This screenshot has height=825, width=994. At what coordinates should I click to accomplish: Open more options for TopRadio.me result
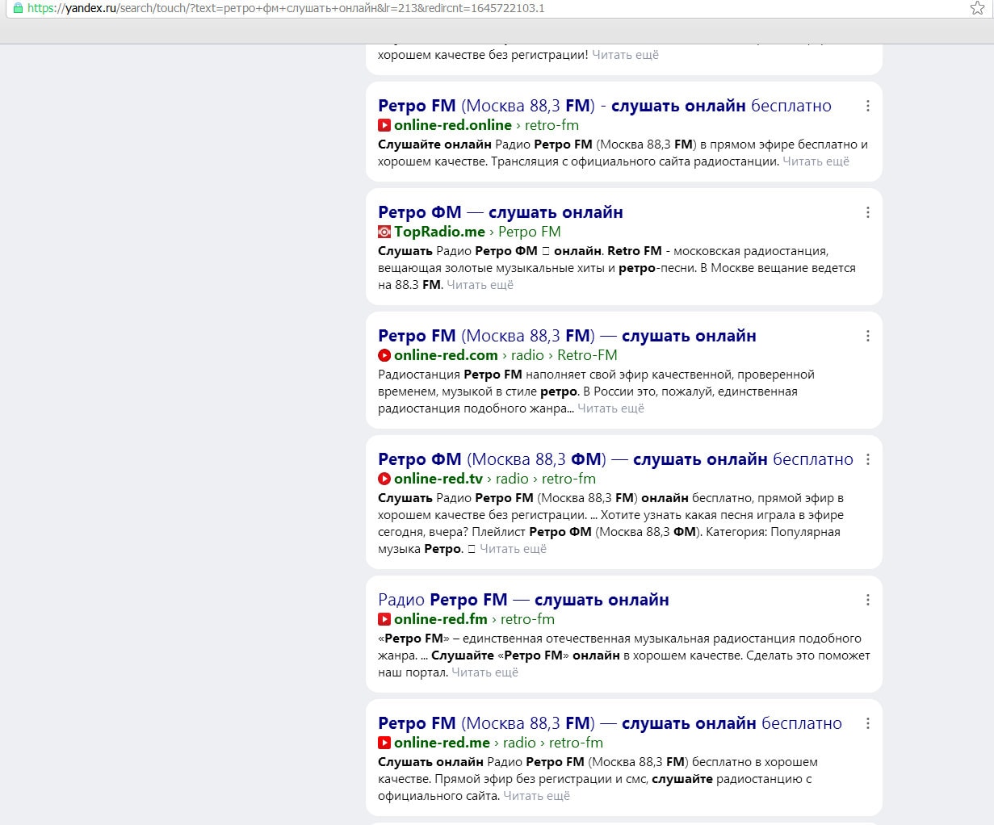[x=868, y=212]
